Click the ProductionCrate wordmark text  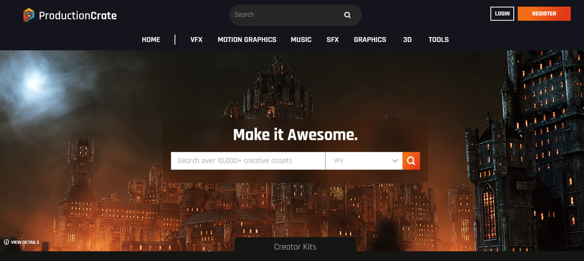[x=78, y=16]
